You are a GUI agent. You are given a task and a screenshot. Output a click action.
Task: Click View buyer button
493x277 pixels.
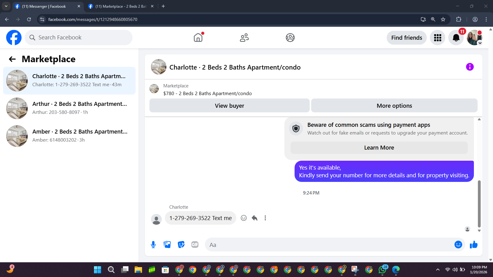(x=230, y=106)
